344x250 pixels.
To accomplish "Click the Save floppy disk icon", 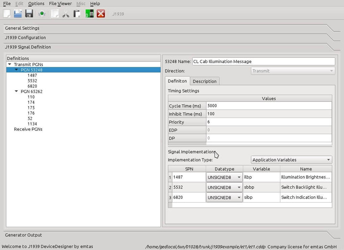I will (x=29, y=14).
